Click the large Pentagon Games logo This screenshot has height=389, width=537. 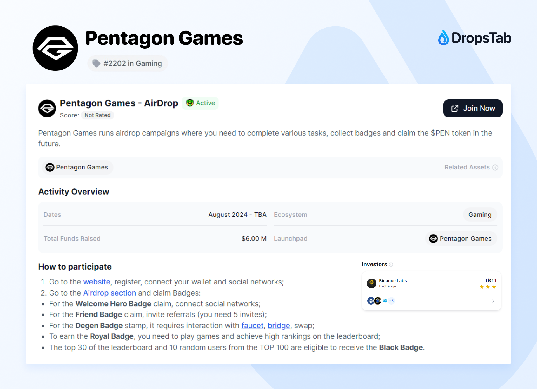click(x=55, y=48)
